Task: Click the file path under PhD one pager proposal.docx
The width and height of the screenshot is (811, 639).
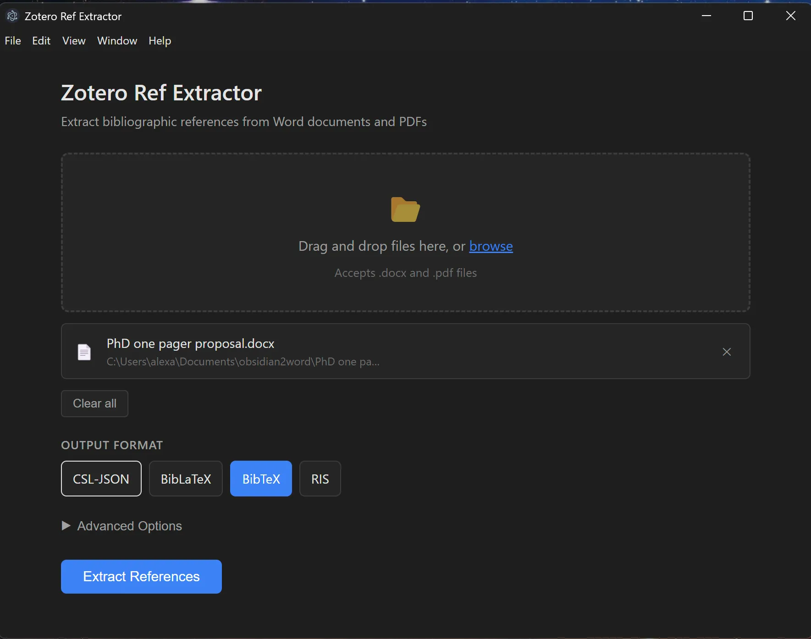Action: 243,362
